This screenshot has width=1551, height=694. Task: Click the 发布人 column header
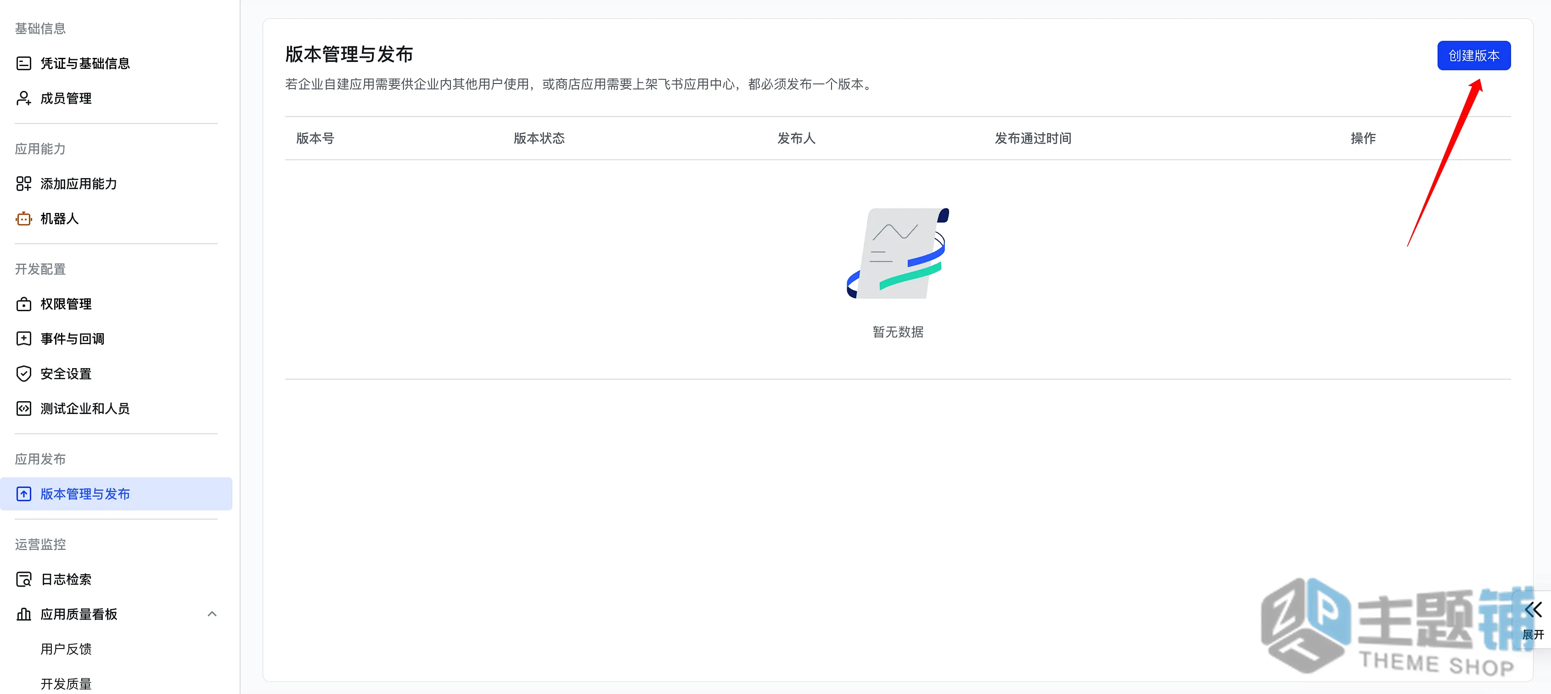pos(796,139)
